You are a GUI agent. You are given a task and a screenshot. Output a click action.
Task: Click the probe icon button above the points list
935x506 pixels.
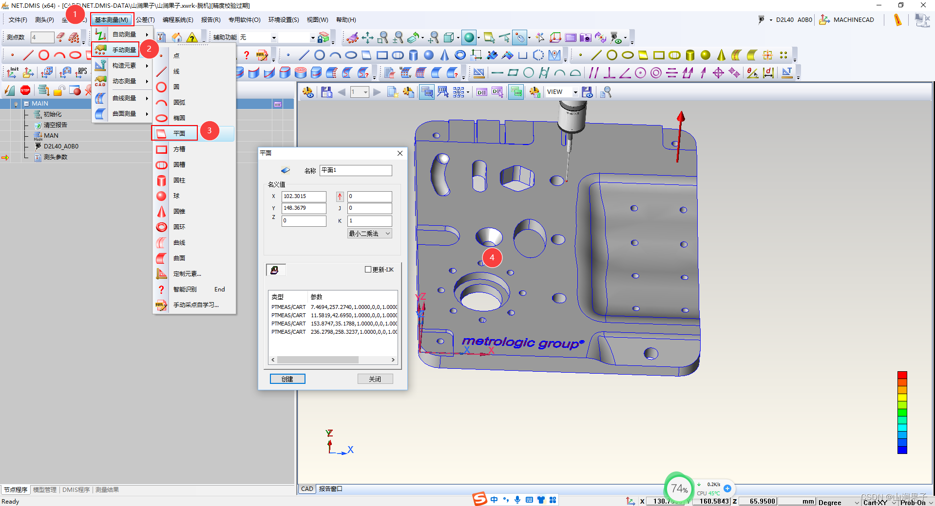point(275,270)
